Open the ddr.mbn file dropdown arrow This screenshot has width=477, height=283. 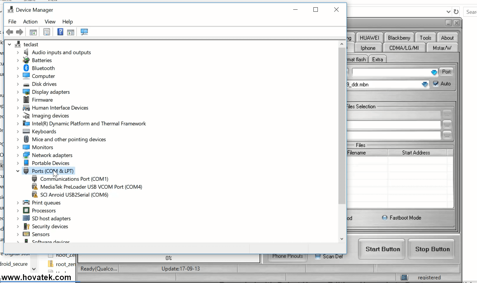tap(425, 84)
